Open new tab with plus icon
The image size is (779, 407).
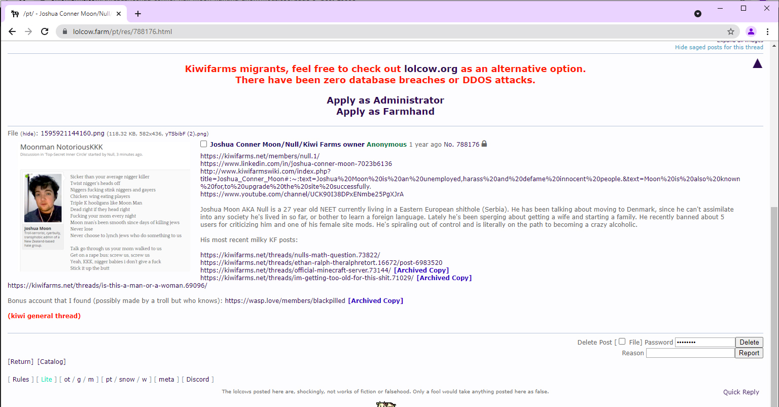coord(138,14)
